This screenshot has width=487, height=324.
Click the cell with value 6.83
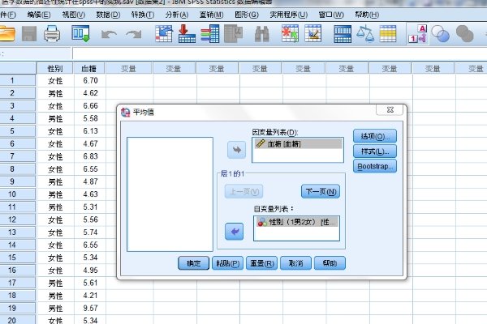(x=90, y=156)
